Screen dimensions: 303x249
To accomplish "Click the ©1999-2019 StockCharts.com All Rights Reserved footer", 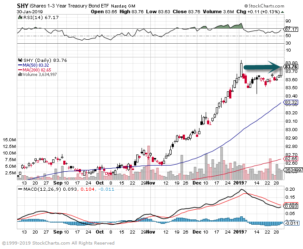I will (58, 243).
